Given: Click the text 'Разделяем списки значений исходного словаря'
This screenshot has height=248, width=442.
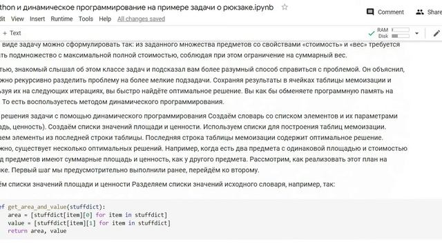Looking at the screenshot, I should (209, 184).
